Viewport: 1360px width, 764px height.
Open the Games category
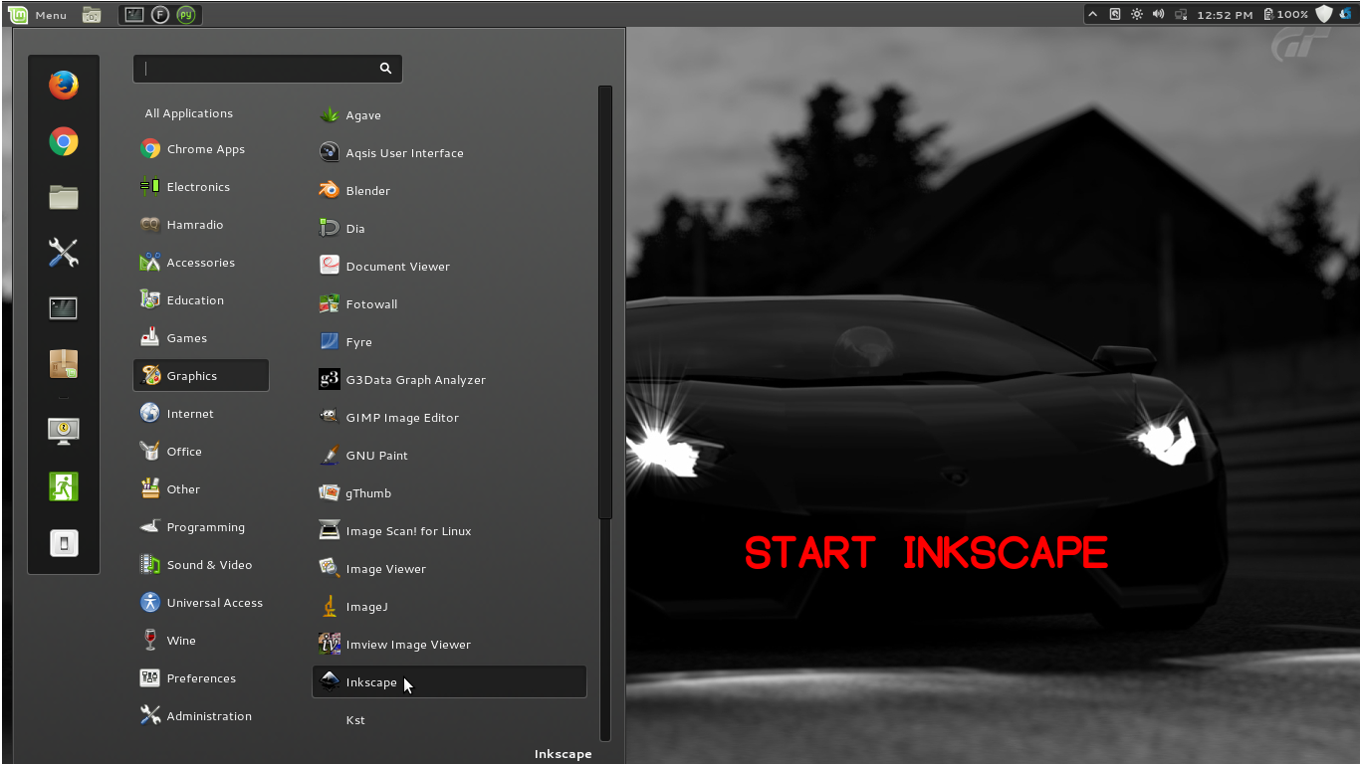point(201,338)
